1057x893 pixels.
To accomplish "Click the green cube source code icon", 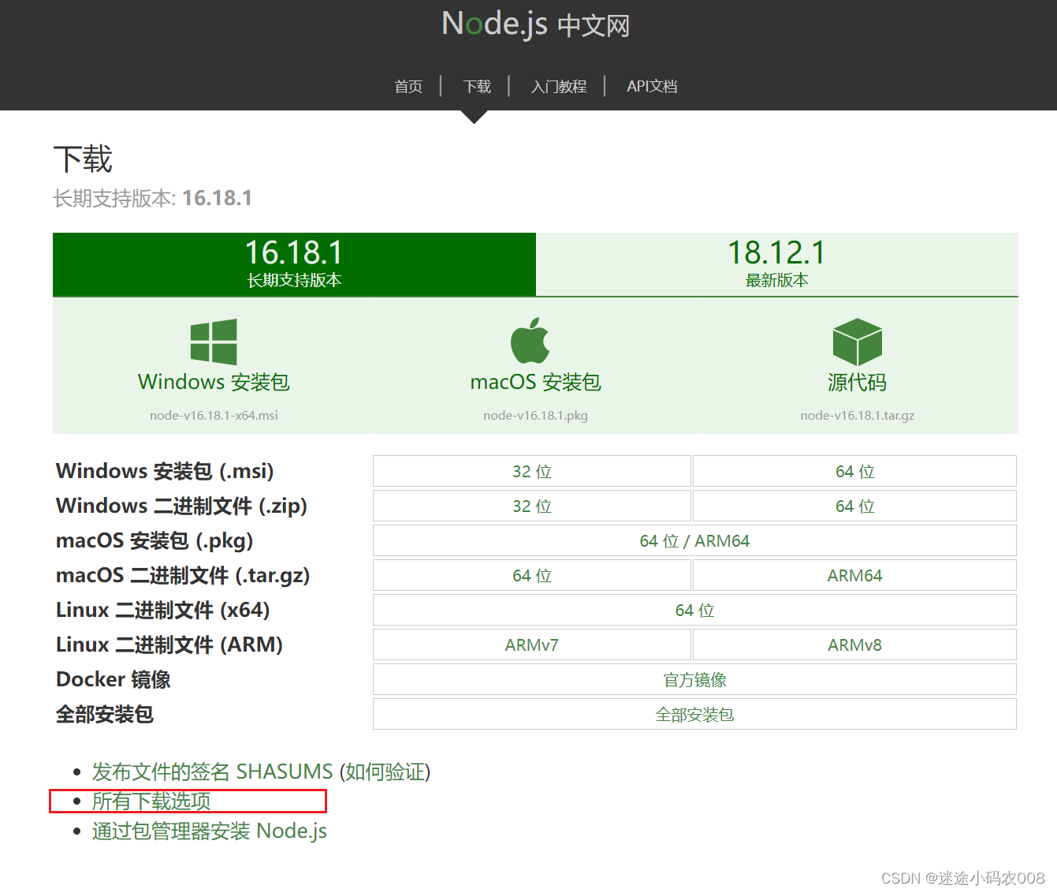I will click(x=858, y=342).
